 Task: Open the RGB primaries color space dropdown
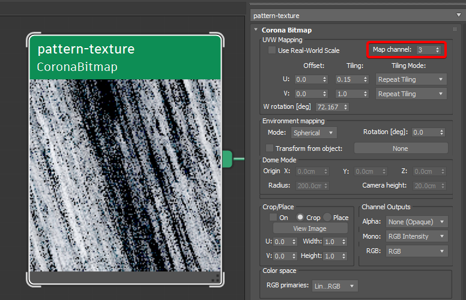tap(334, 286)
